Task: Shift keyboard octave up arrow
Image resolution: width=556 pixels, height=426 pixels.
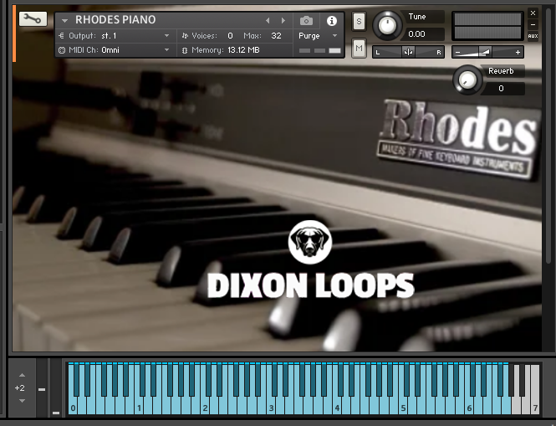Action: tap(22, 375)
